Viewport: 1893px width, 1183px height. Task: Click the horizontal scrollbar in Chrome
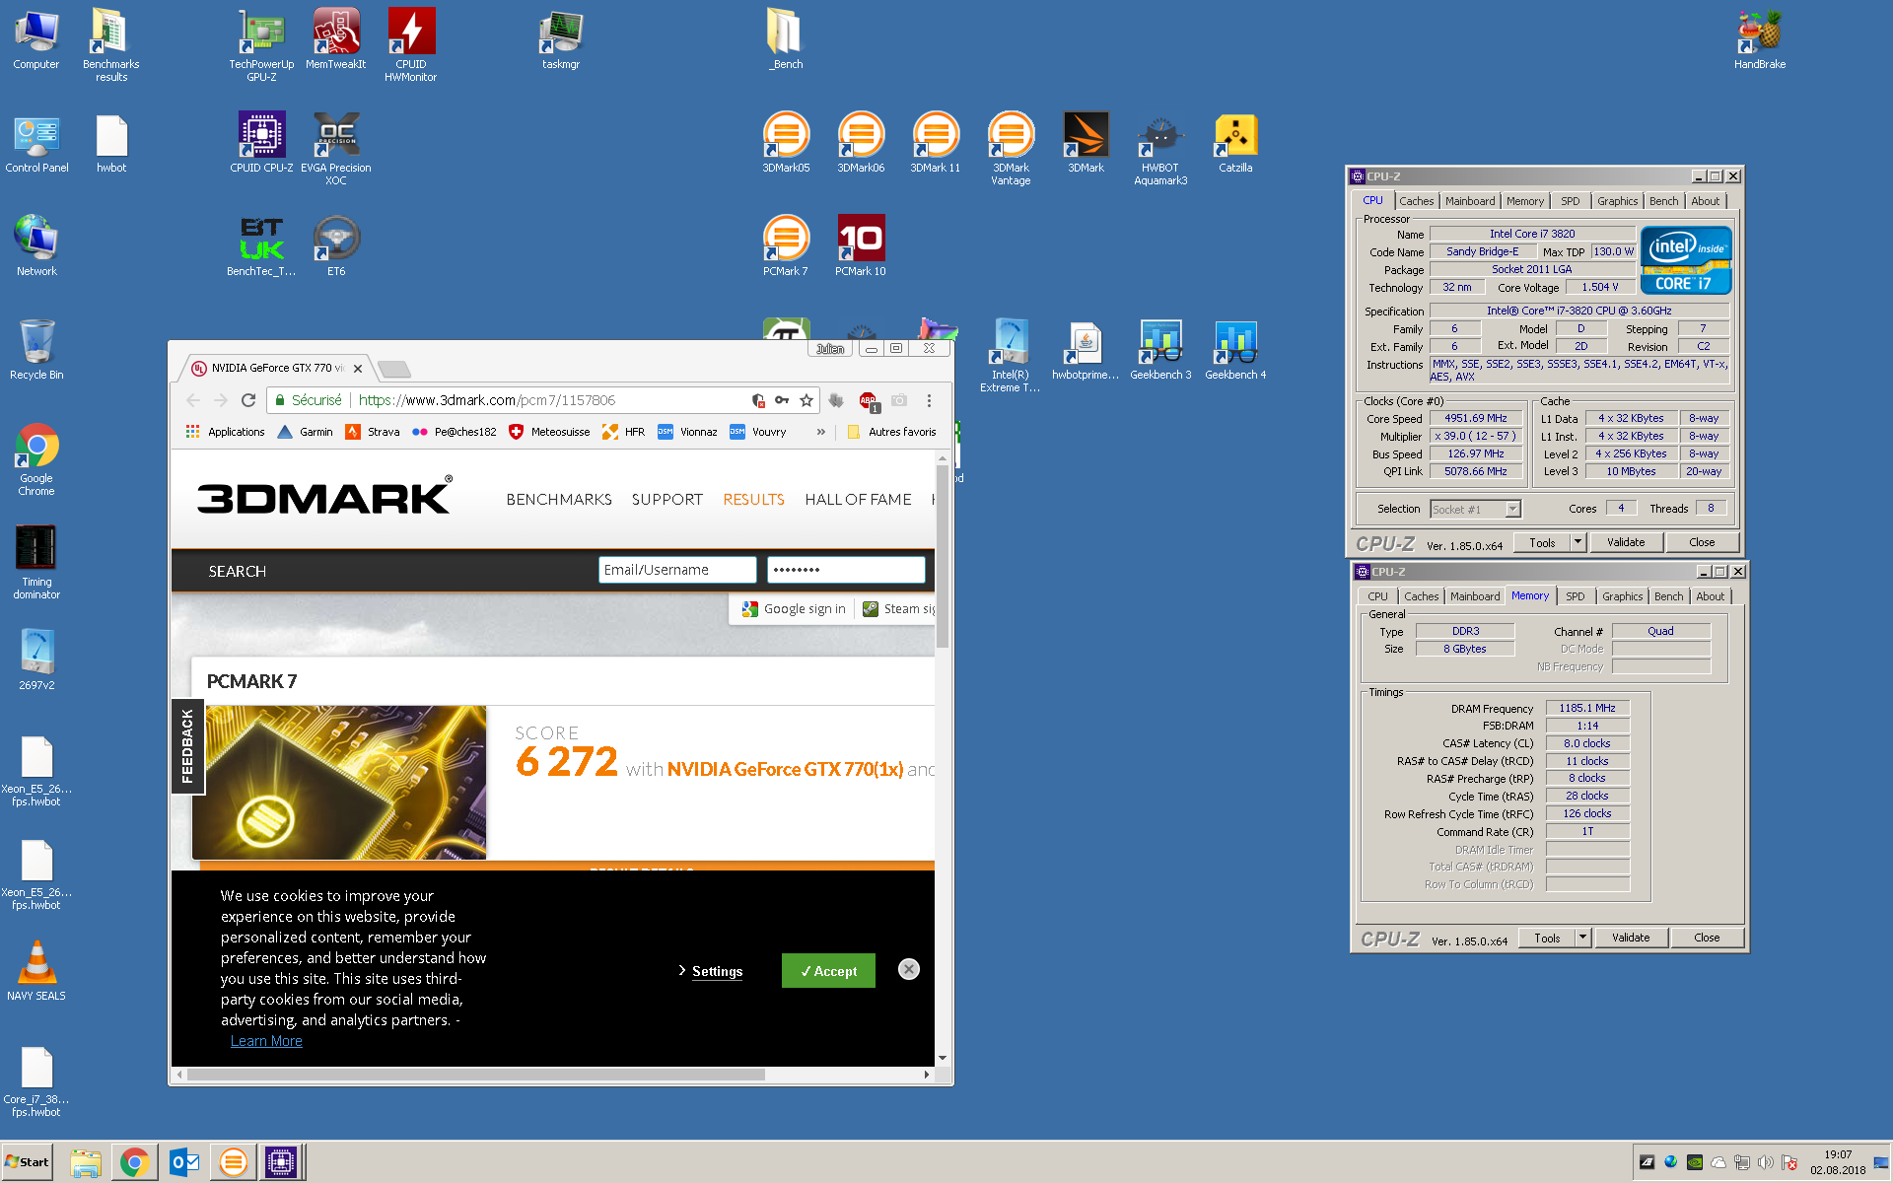(x=476, y=1075)
